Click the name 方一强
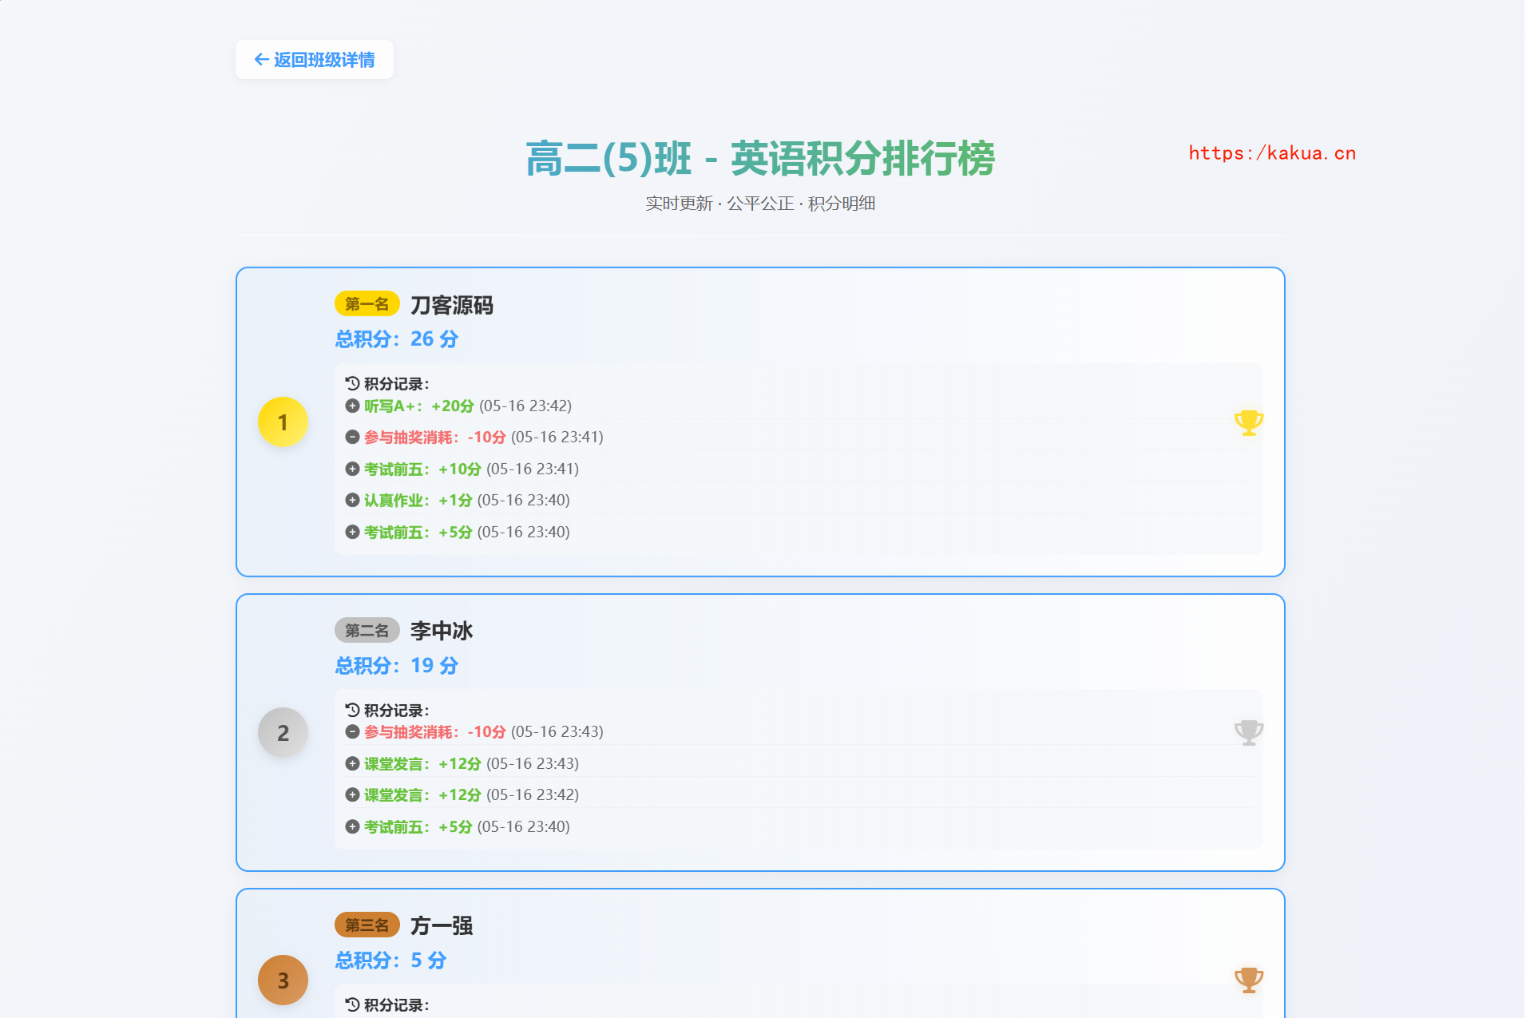 pos(442,926)
